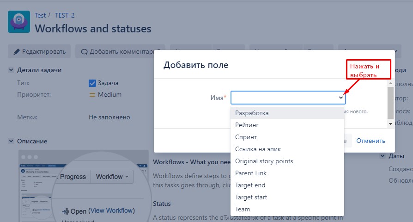Click the pencil icon on Редактировать
The width and height of the screenshot is (413, 222).
tap(16, 52)
